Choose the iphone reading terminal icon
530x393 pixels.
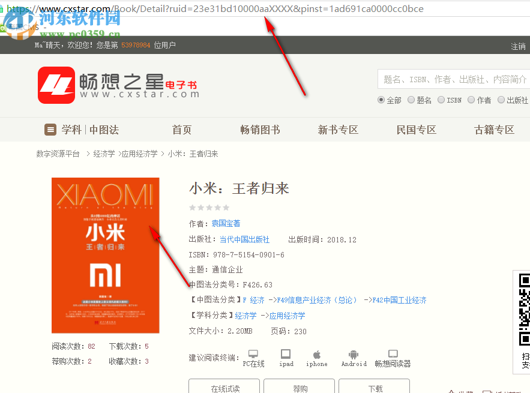click(x=317, y=355)
